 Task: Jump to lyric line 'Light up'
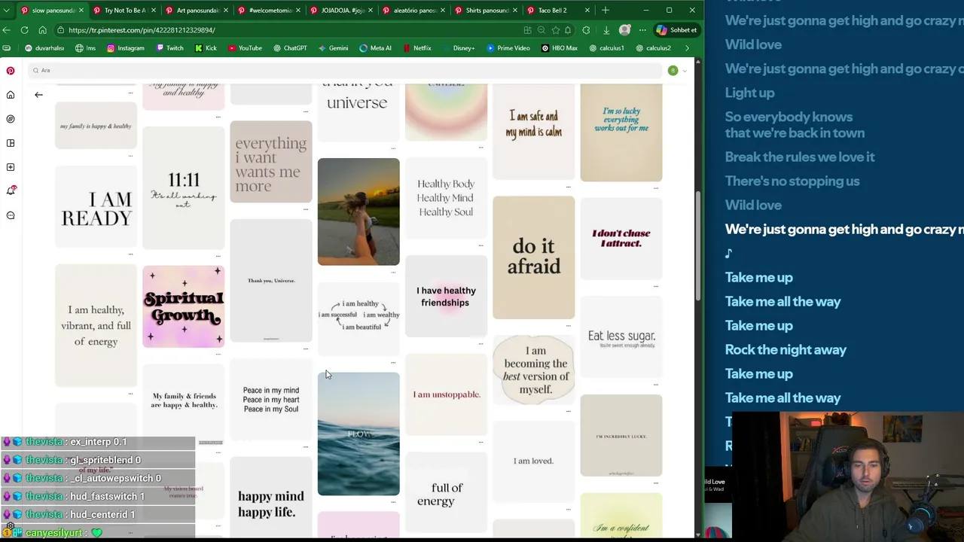pos(749,93)
